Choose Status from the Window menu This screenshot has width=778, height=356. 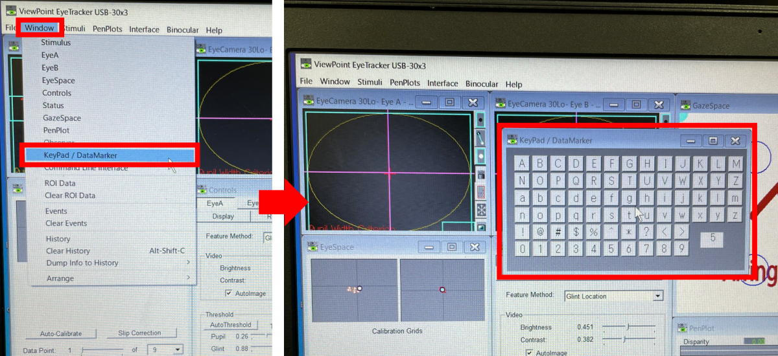[x=53, y=106]
